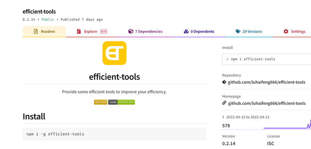
Task: Click the weekly downloads sparkline chart
Action: (x=287, y=125)
